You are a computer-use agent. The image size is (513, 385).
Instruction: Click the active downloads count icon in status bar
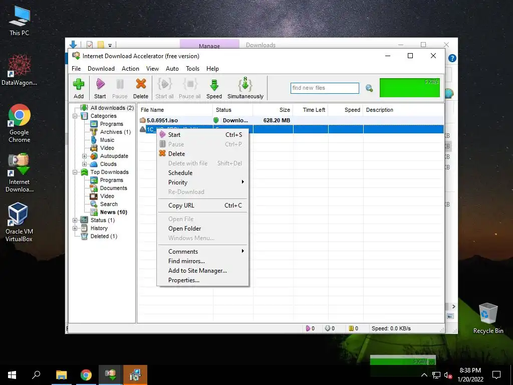coord(308,328)
